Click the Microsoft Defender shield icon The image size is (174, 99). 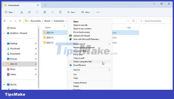click(x=70, y=39)
